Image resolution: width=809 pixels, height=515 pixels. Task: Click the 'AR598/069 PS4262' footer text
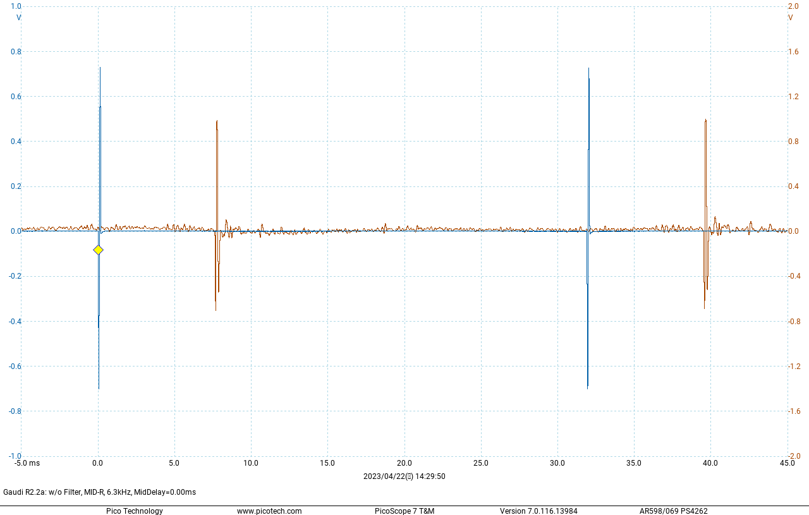pos(674,511)
